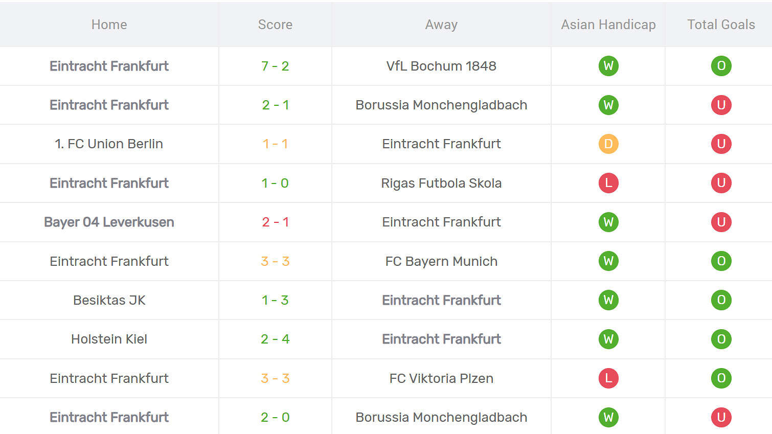This screenshot has height=434, width=772.
Task: Click the green O badge in Bayern Munich row
Action: (721, 261)
